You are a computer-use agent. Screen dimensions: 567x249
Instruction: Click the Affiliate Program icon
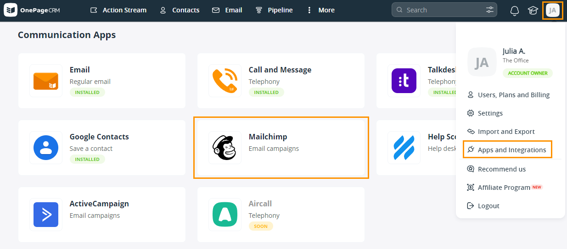tap(470, 188)
